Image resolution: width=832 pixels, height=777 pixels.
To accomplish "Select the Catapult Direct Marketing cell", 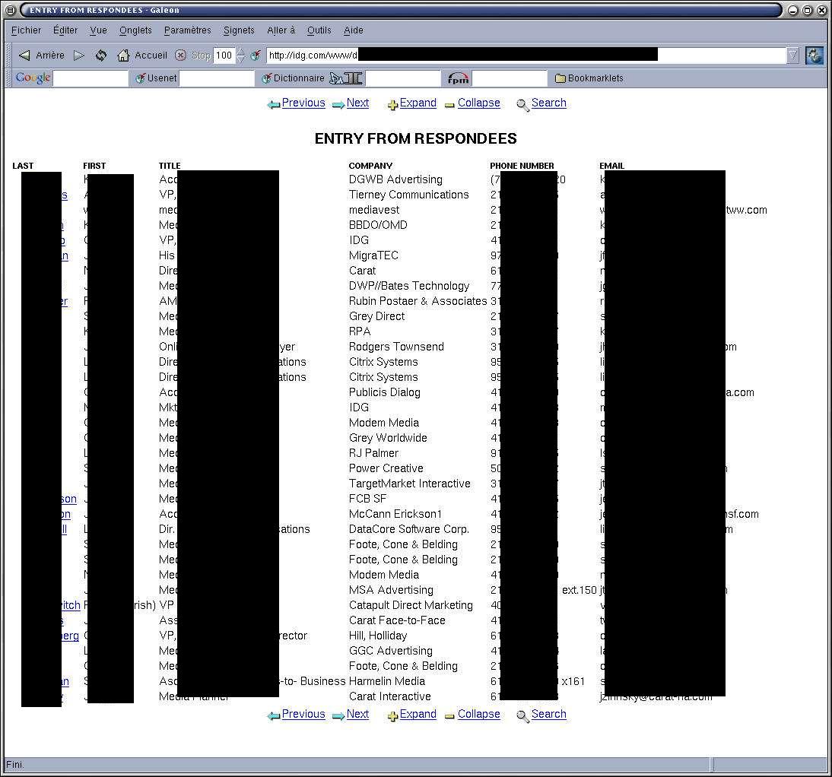I will pyautogui.click(x=411, y=605).
